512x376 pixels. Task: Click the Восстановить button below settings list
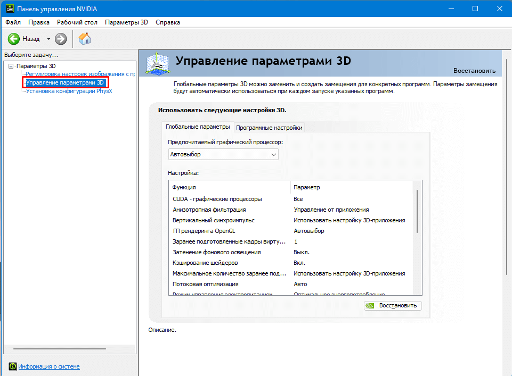click(393, 306)
